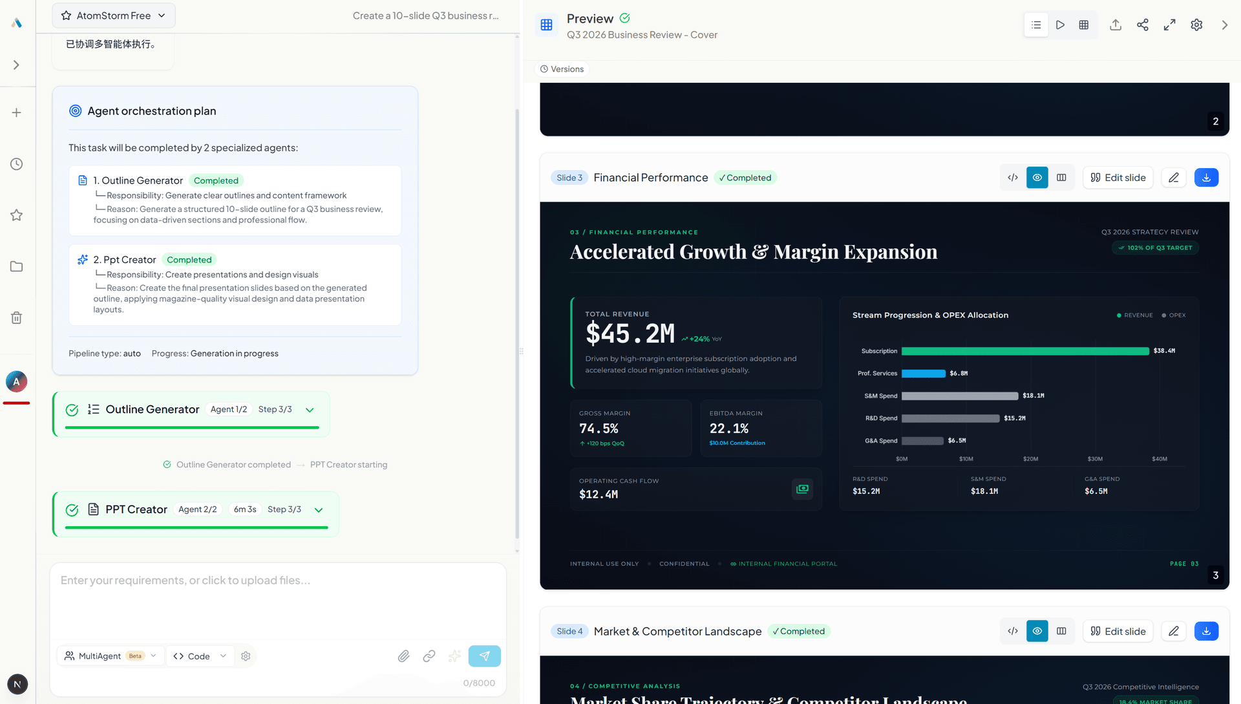The image size is (1241, 704).
Task: Enter fullscreen preview mode
Action: tap(1170, 25)
